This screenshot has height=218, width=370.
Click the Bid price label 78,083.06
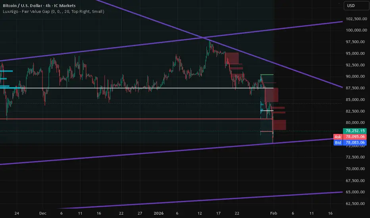coord(350,143)
